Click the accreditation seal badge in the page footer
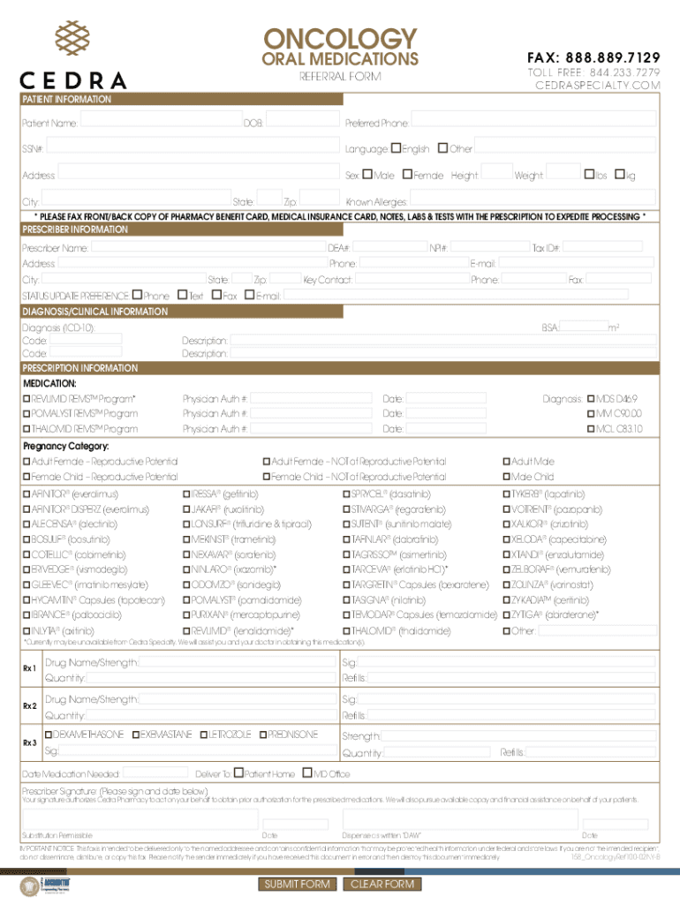The width and height of the screenshot is (680, 904). pos(30,886)
